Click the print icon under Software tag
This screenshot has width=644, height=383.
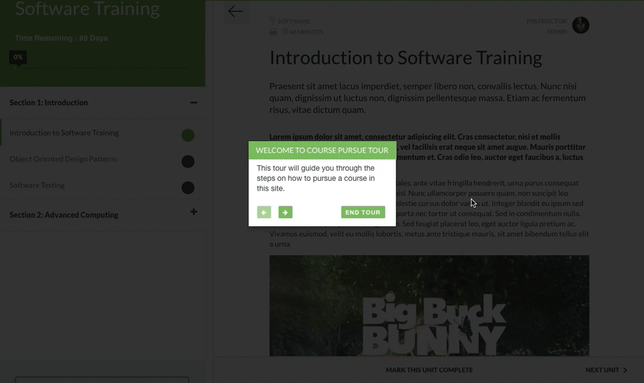273,32
